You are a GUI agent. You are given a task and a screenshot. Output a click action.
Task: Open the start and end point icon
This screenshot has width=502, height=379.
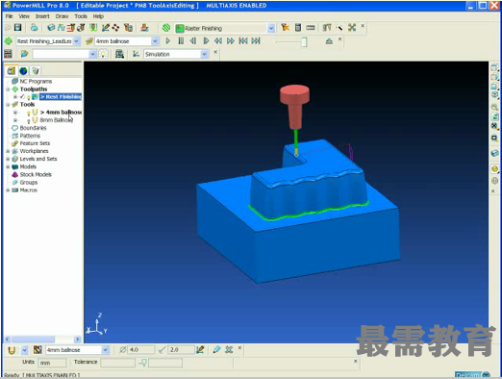coord(115,28)
